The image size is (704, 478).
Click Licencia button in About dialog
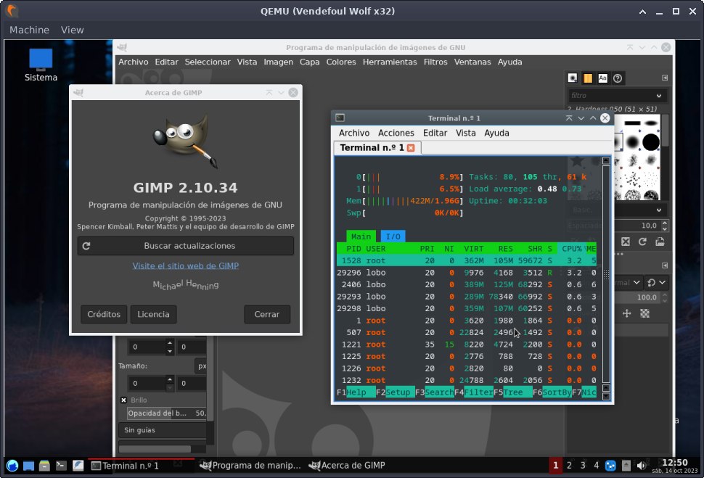point(153,314)
